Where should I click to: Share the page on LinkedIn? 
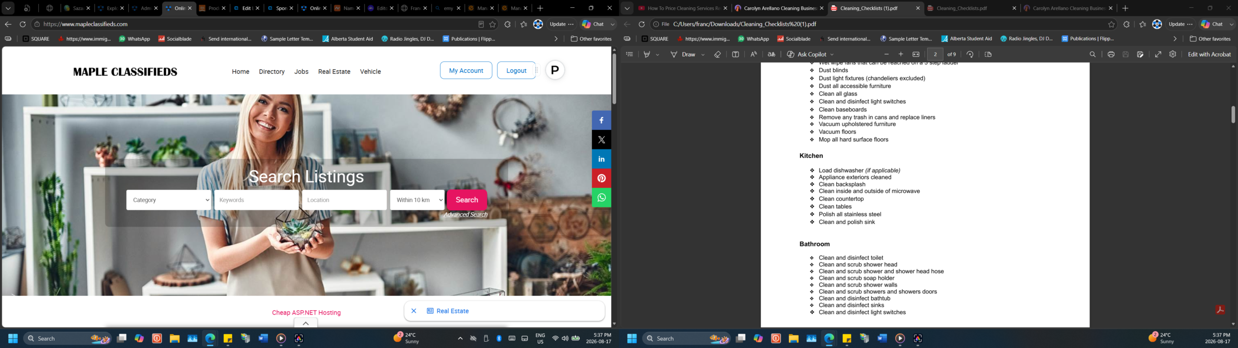pos(601,159)
